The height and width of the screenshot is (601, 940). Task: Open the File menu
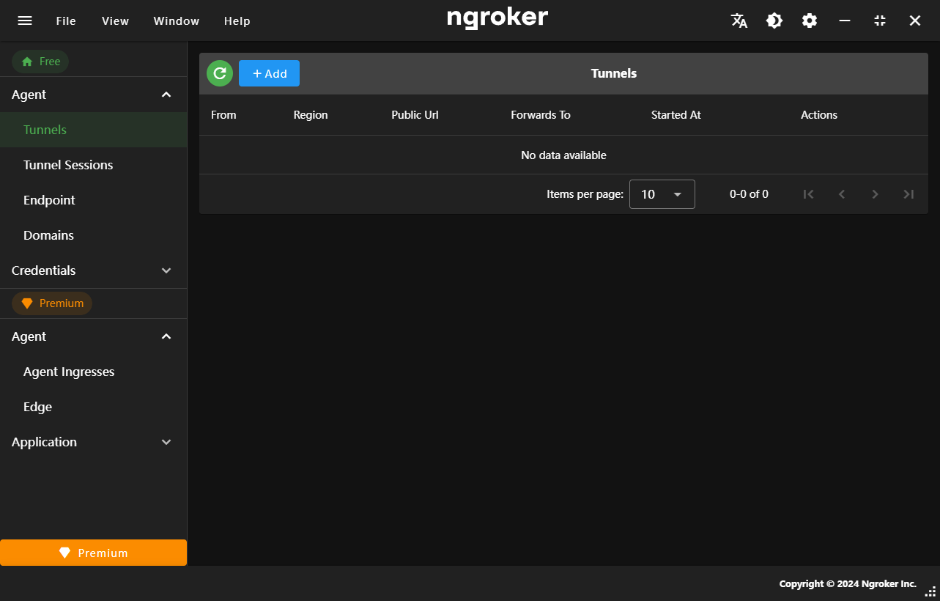tap(66, 21)
